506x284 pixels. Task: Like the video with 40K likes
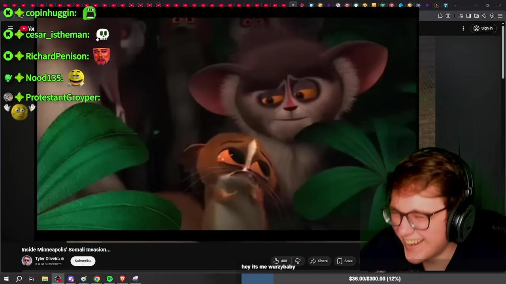click(280, 261)
